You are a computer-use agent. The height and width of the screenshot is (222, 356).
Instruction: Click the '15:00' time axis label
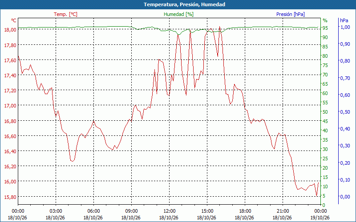click(x=207, y=211)
